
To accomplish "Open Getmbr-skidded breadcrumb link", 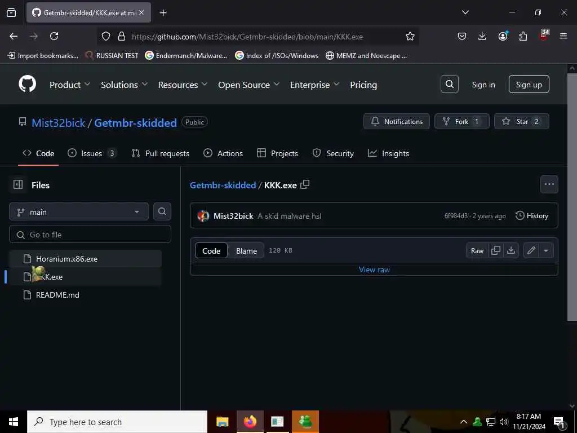I will coord(223,185).
